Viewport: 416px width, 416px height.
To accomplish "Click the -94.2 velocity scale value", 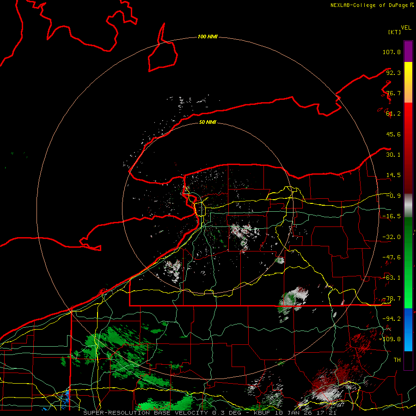I will 392,319.
